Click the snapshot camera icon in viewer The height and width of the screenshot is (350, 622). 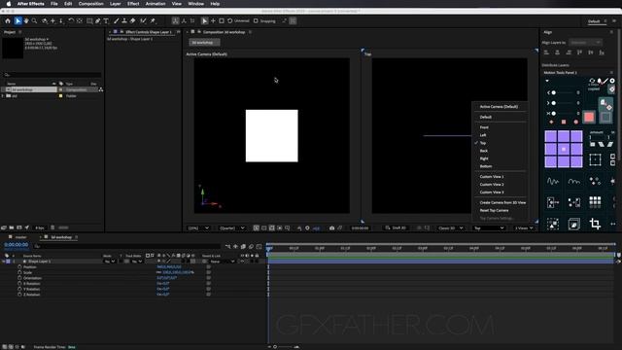pyautogui.click(x=331, y=228)
